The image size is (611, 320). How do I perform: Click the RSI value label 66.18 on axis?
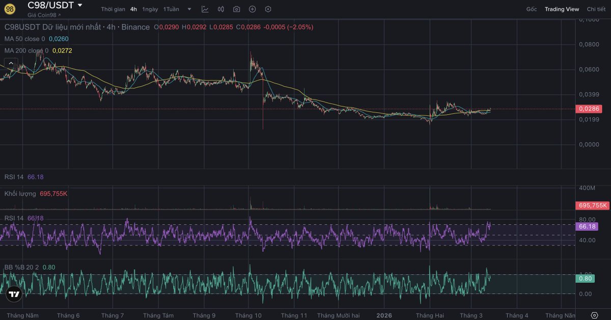(588, 227)
